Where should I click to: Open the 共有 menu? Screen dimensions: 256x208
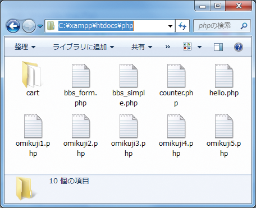[x=141, y=47]
